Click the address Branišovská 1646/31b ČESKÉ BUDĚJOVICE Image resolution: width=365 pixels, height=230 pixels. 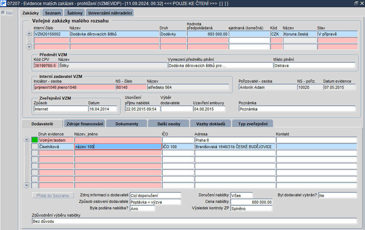235,146
